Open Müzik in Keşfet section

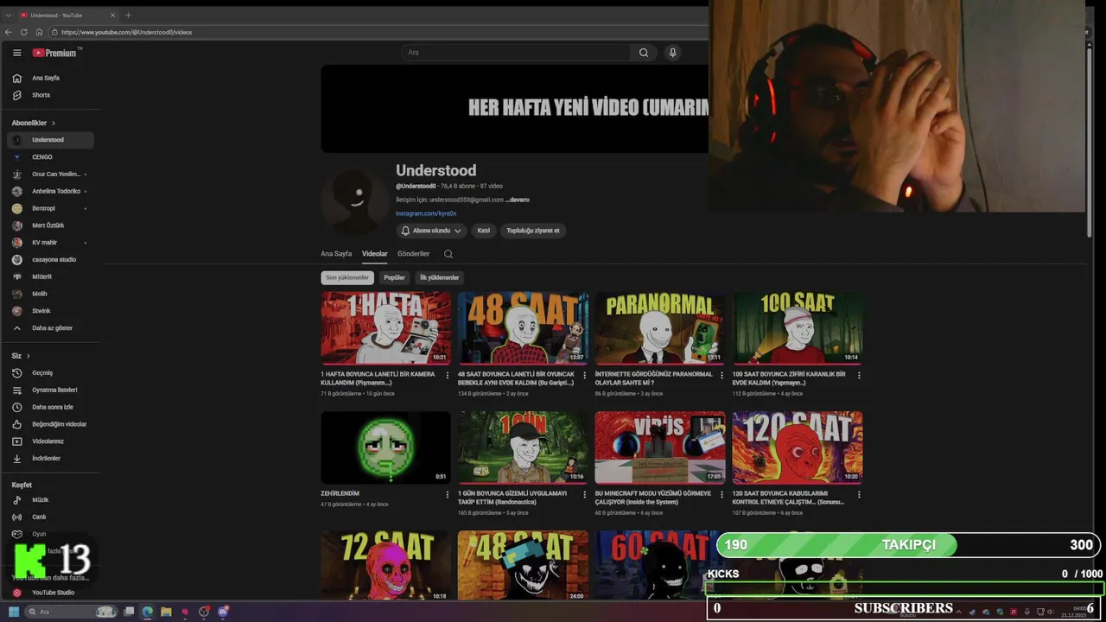click(x=51, y=499)
